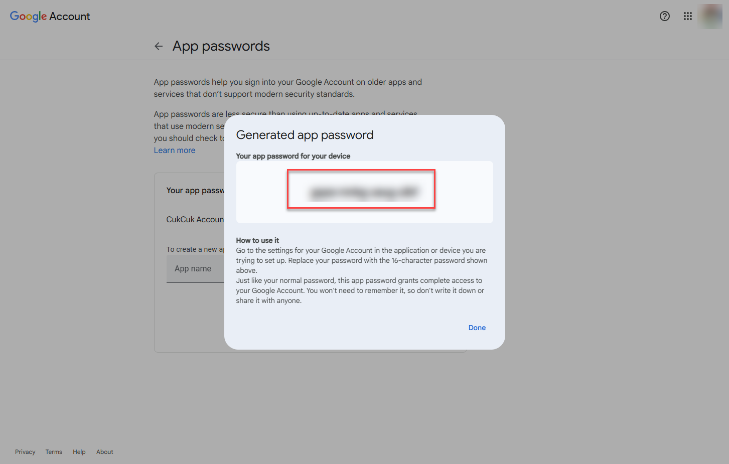Click the Your app password for your device label

coord(293,156)
